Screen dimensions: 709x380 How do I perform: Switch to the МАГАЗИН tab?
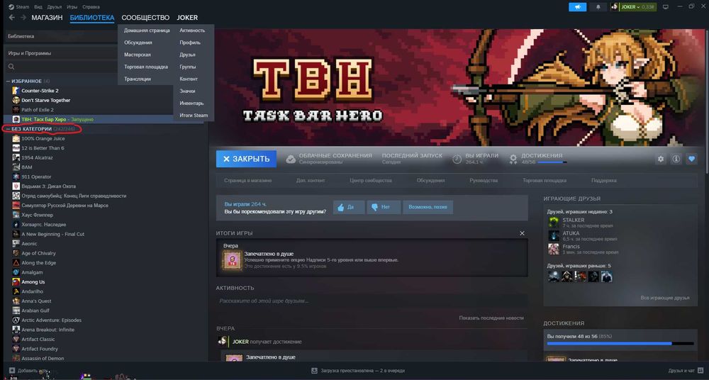click(47, 18)
